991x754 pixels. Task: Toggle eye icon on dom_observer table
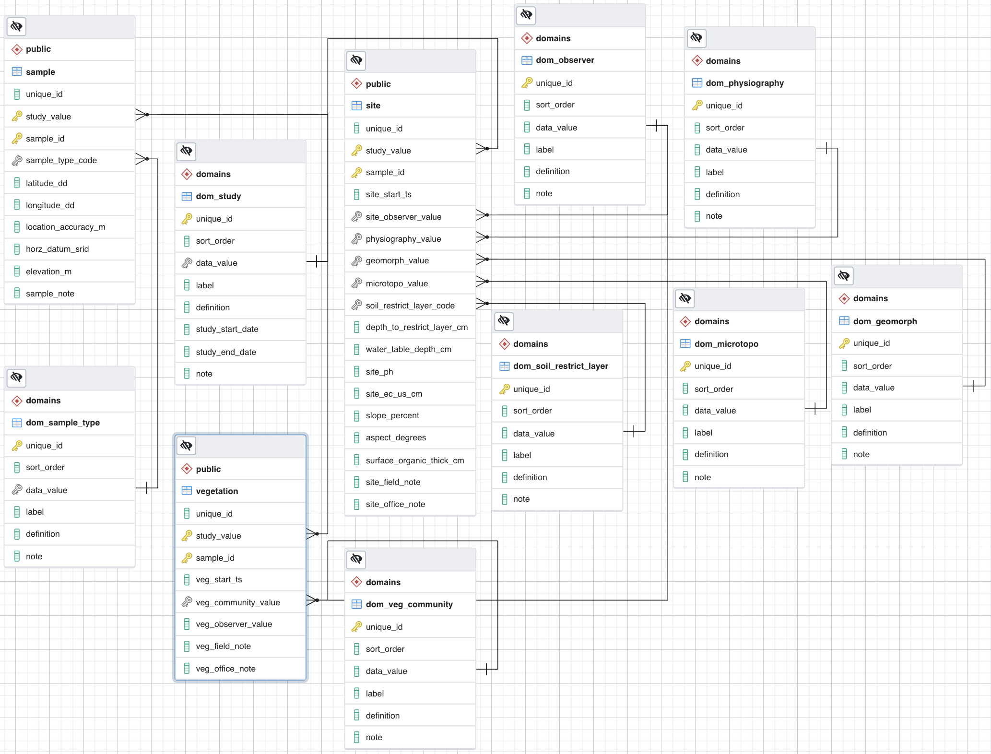pos(526,15)
